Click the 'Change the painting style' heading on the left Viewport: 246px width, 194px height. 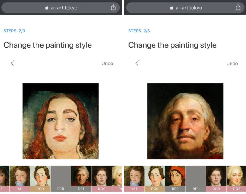pyautogui.click(x=48, y=45)
